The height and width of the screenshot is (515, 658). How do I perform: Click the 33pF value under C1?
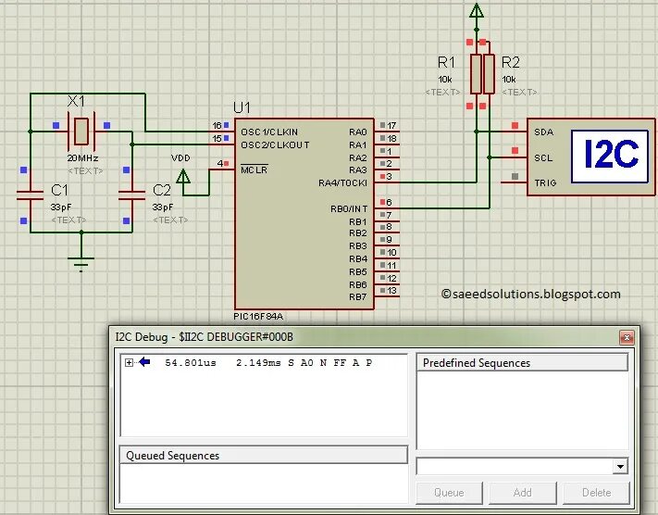coord(61,207)
